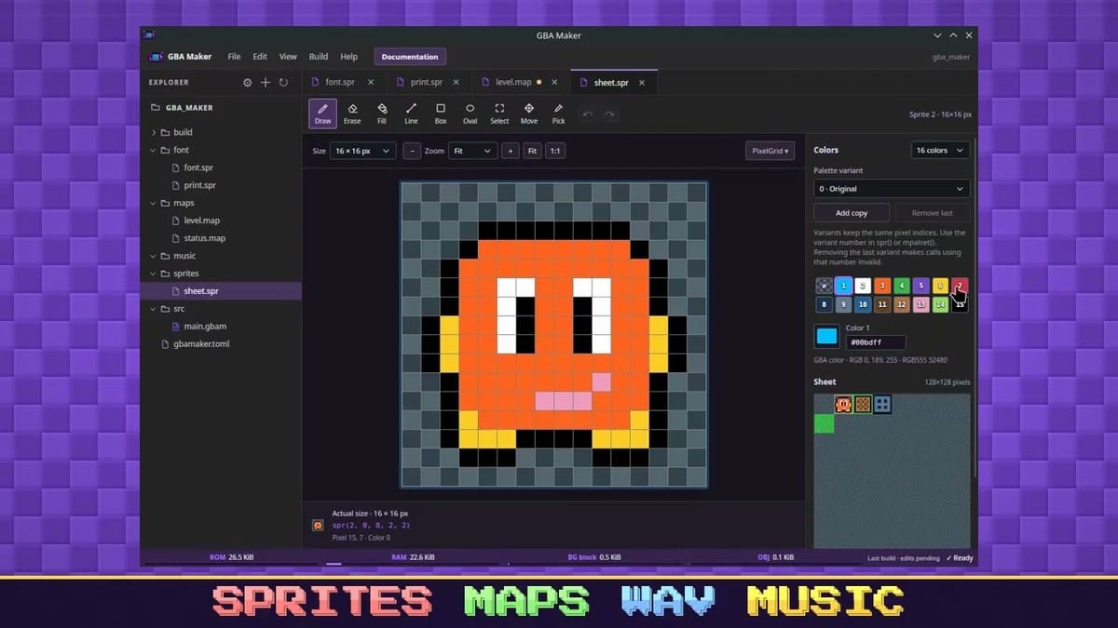Pick palette color 3 orange swatch
The image size is (1118, 628).
click(x=882, y=286)
